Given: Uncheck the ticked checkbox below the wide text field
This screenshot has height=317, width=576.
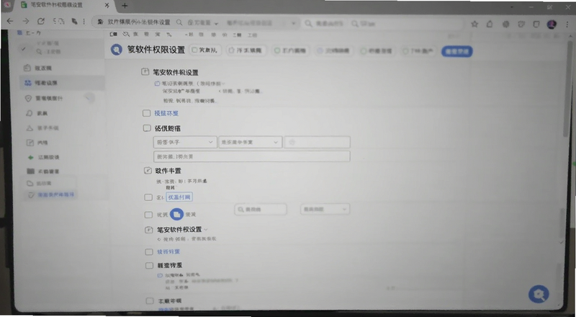Looking at the screenshot, I should (x=148, y=171).
